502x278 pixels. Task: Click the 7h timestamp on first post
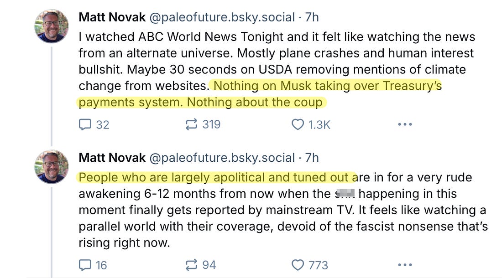(x=312, y=17)
